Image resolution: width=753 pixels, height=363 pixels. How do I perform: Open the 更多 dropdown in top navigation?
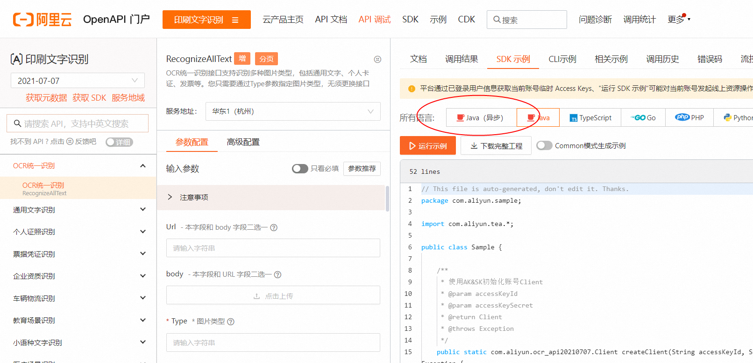679,20
